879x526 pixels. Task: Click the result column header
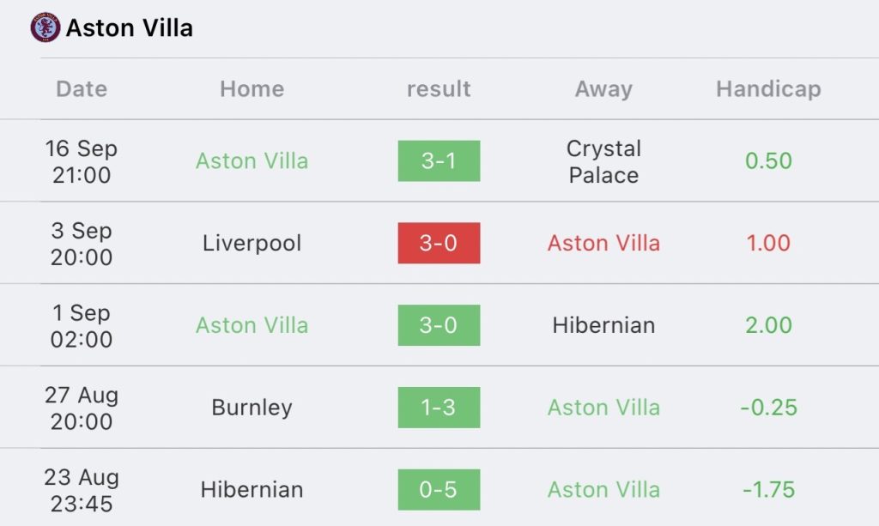click(439, 89)
